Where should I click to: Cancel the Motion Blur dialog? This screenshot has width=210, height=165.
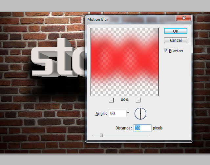click(x=176, y=40)
